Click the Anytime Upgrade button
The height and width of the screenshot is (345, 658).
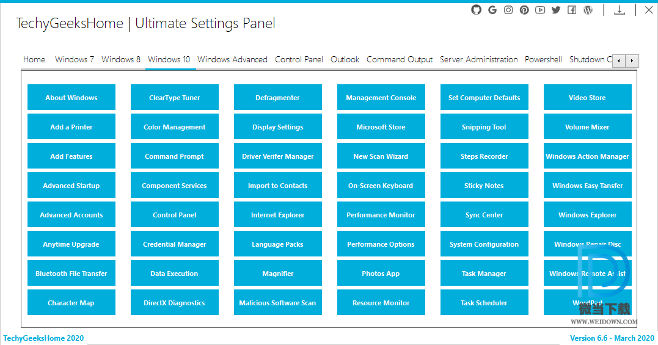71,244
